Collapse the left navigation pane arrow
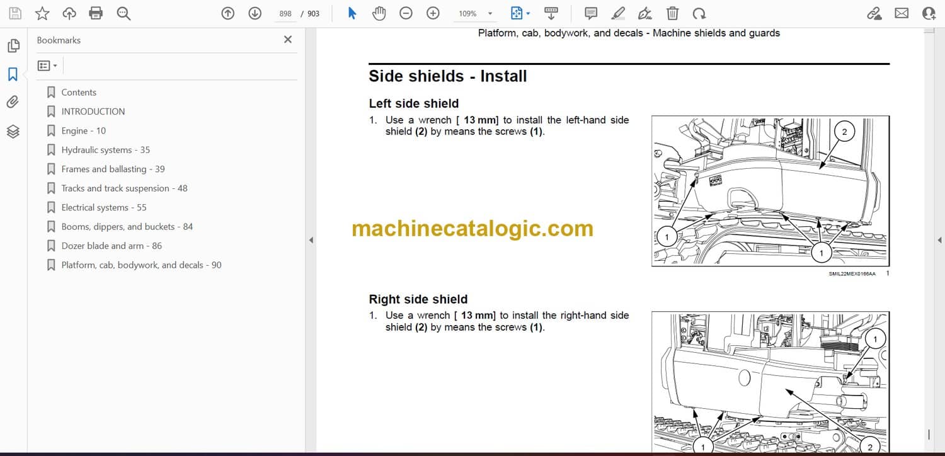This screenshot has width=945, height=456. pos(310,240)
